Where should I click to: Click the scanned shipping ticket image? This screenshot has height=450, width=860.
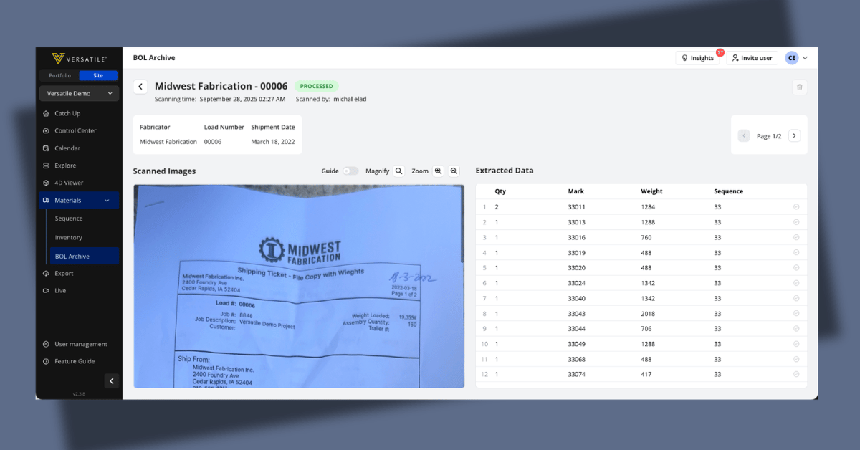point(298,286)
